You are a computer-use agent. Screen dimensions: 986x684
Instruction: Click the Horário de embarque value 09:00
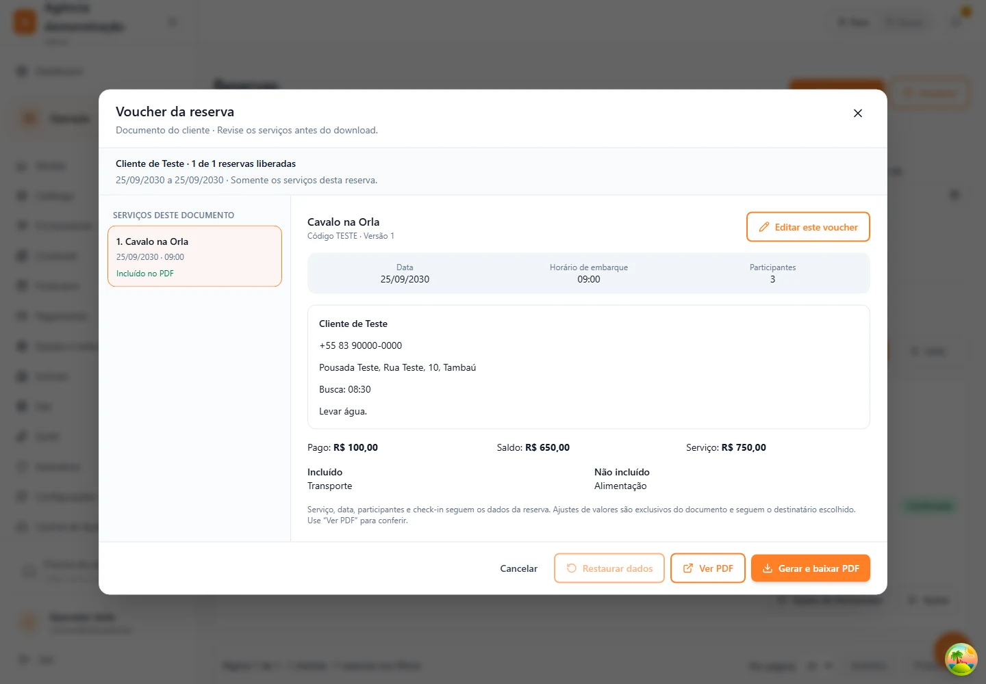click(x=588, y=279)
